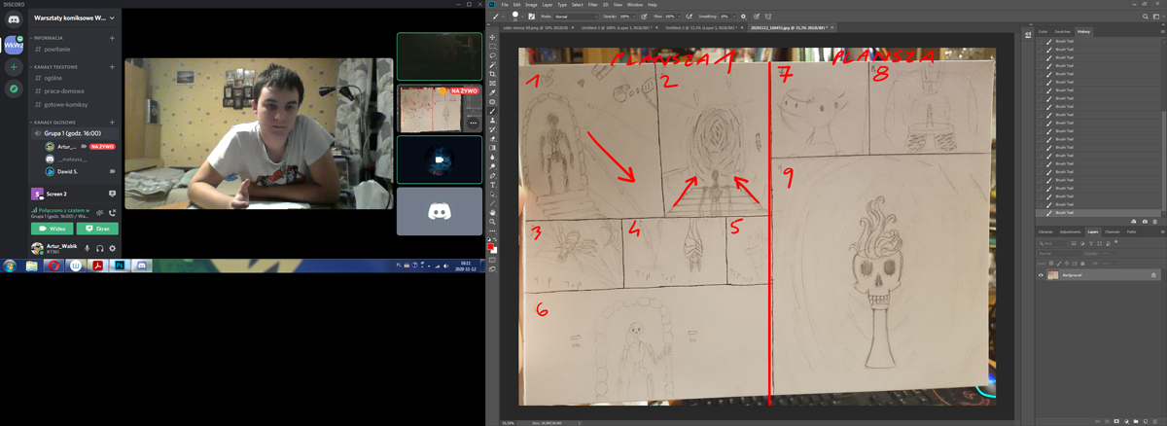Toggle deafen headphones in Discord
Screen dimensions: 1167x426
[x=99, y=248]
